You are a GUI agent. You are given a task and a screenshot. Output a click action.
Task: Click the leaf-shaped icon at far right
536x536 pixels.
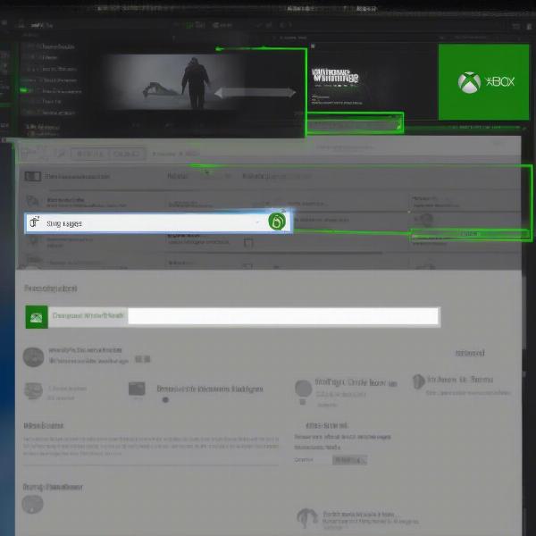(418, 381)
